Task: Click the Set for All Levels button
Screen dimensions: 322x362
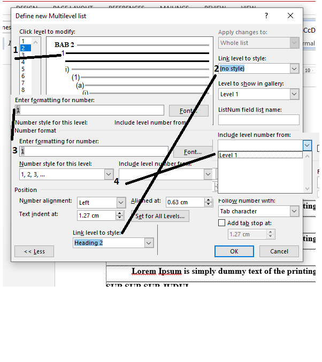Action: [x=160, y=216]
